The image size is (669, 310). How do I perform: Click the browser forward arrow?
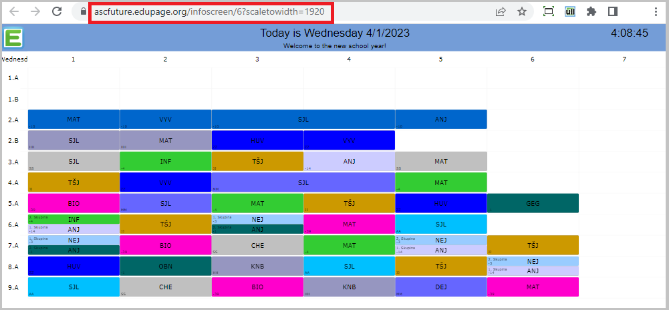(35, 11)
